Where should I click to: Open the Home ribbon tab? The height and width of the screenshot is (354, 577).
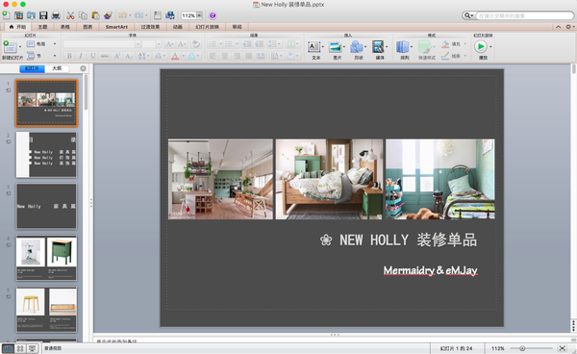17,27
